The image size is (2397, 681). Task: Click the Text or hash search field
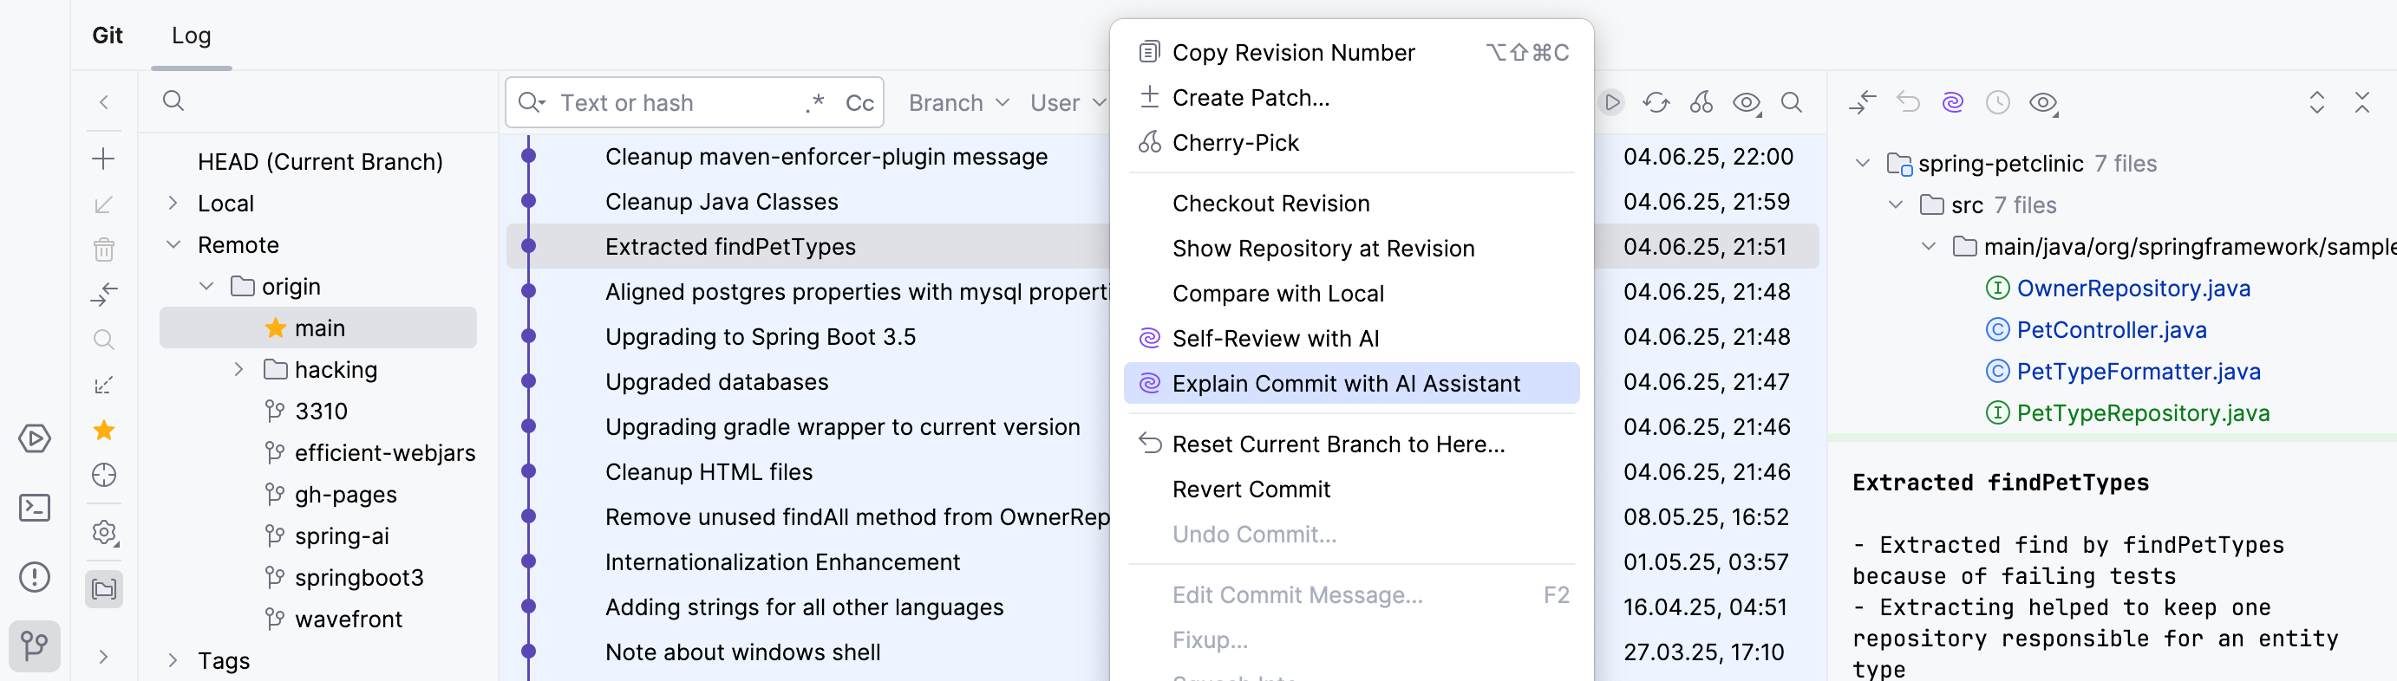(670, 102)
